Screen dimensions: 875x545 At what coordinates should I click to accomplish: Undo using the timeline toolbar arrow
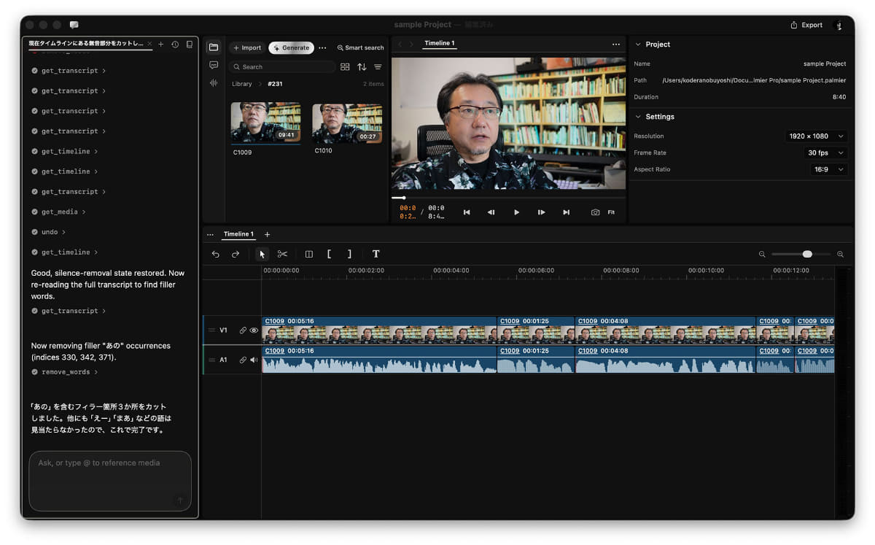(215, 254)
